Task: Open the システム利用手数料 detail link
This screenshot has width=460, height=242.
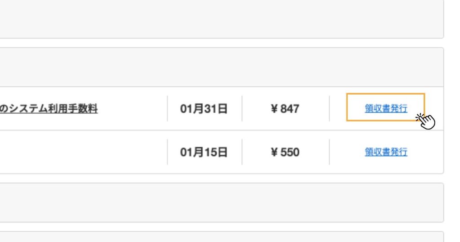Action: [x=49, y=109]
